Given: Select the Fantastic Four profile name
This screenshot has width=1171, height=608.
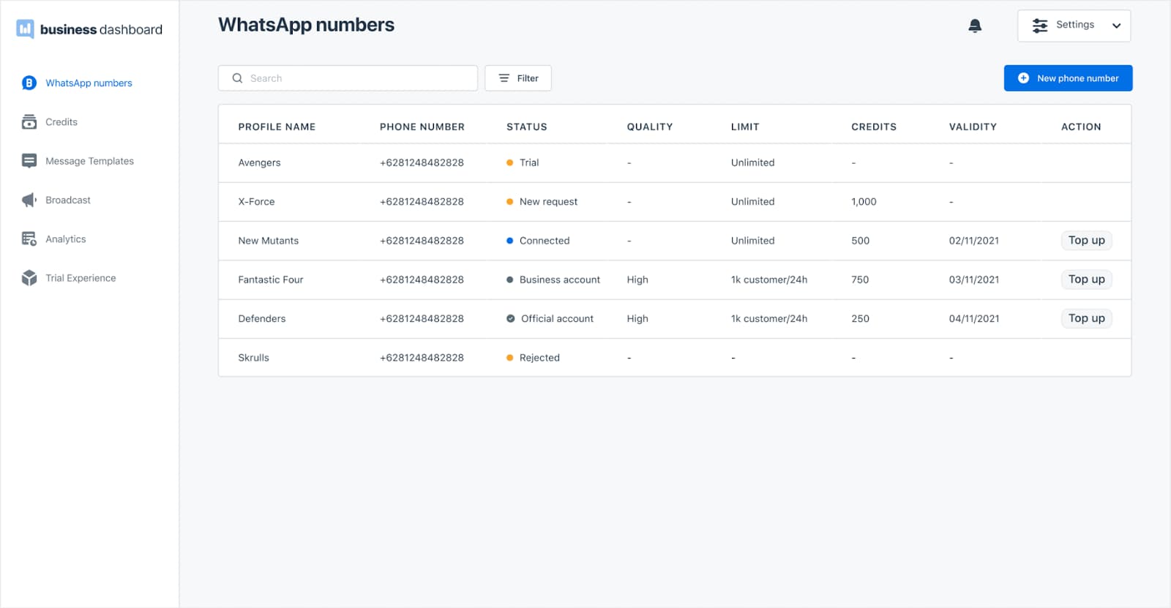Looking at the screenshot, I should click(270, 279).
